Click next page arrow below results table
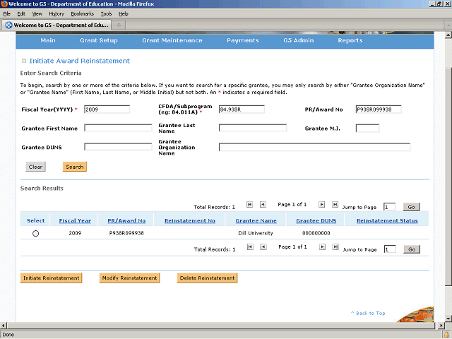This screenshot has height=339, width=452. (322, 247)
